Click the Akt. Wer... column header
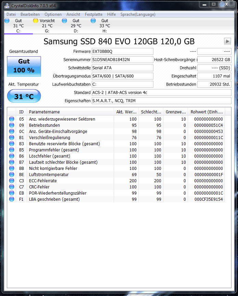The height and width of the screenshot is (296, 238). point(126,112)
